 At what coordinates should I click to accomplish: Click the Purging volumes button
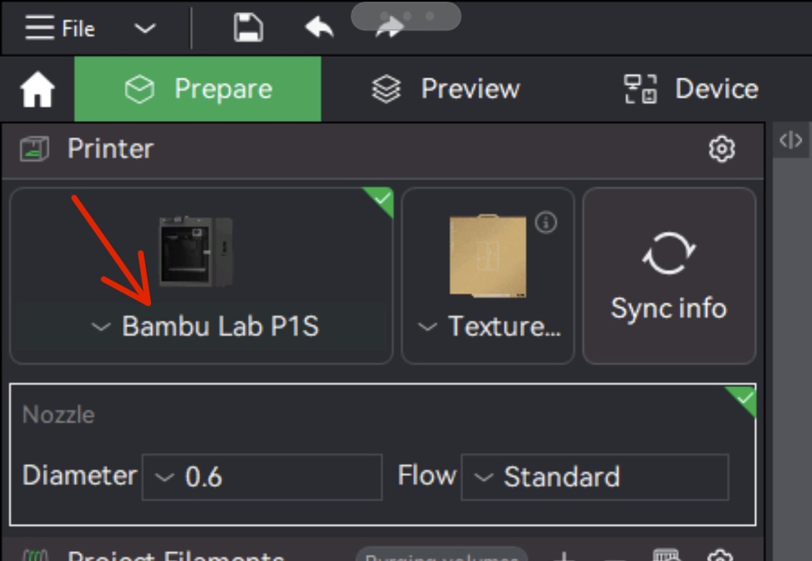coord(441,556)
